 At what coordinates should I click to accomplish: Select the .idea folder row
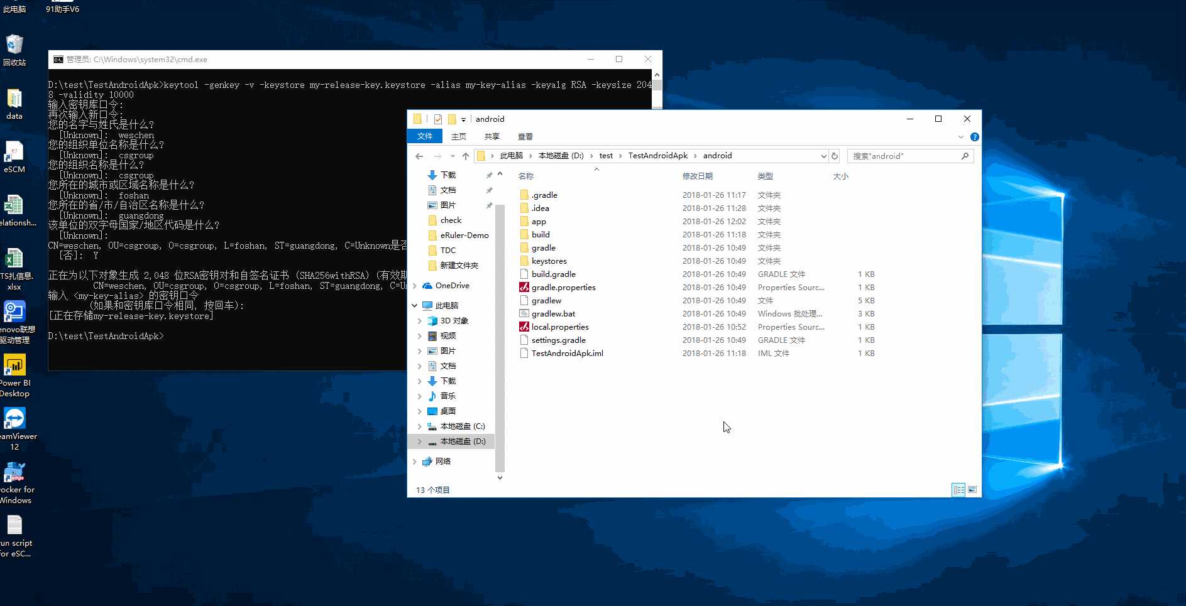tap(698, 208)
